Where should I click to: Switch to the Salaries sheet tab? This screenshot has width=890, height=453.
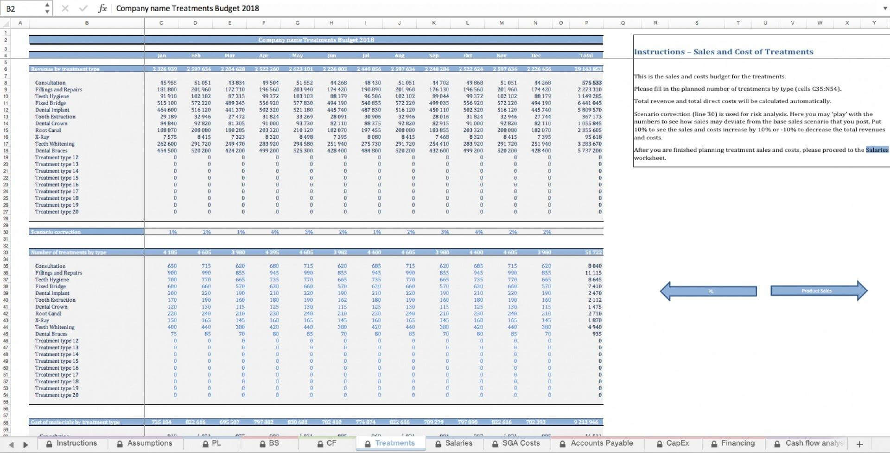[454, 443]
